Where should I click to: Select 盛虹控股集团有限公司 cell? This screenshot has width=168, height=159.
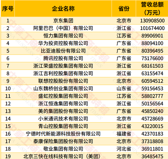pyautogui.click(x=63, y=96)
